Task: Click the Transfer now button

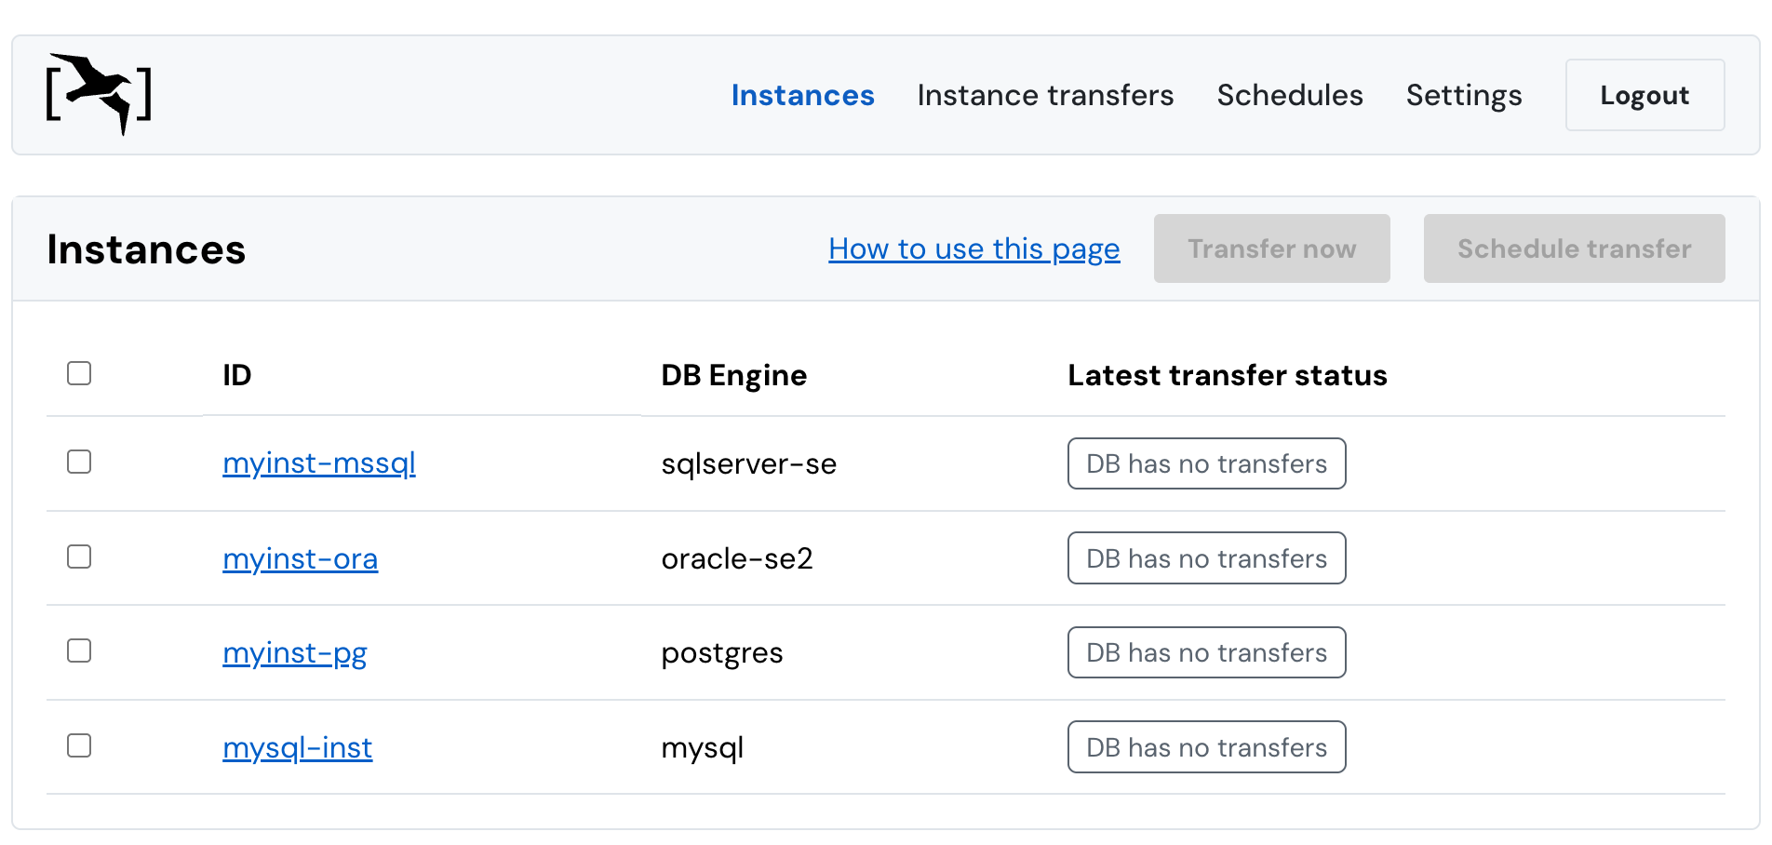Action: point(1271,248)
